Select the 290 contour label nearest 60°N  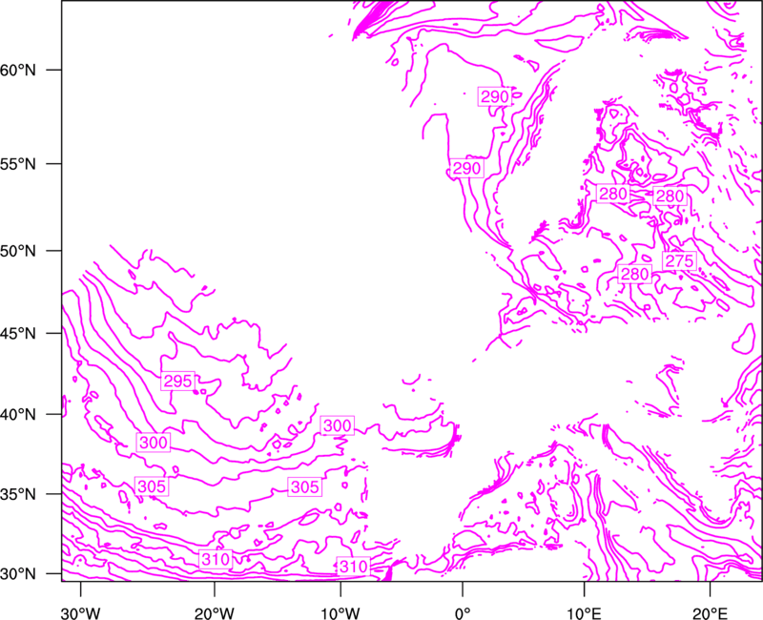coord(495,97)
